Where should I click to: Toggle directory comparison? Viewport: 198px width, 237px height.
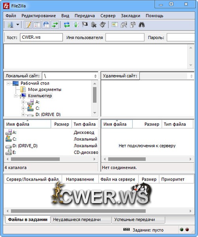[124, 24]
